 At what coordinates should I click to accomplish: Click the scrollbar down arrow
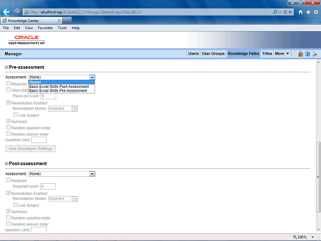[x=318, y=230]
